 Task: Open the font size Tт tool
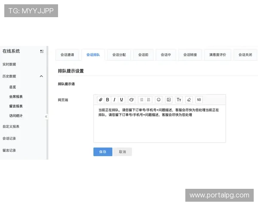[x=179, y=100]
